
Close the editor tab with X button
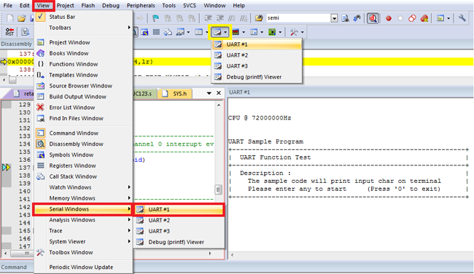(219, 93)
